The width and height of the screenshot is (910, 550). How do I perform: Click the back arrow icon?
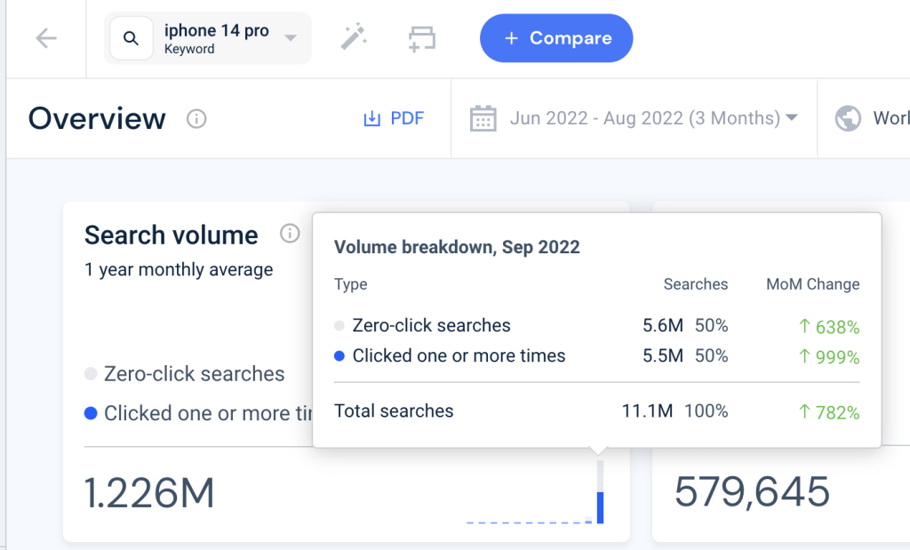tap(46, 38)
